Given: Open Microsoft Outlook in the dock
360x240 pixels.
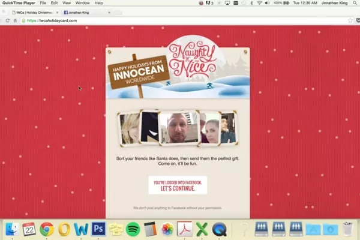Looking at the screenshot, I should (64, 229).
